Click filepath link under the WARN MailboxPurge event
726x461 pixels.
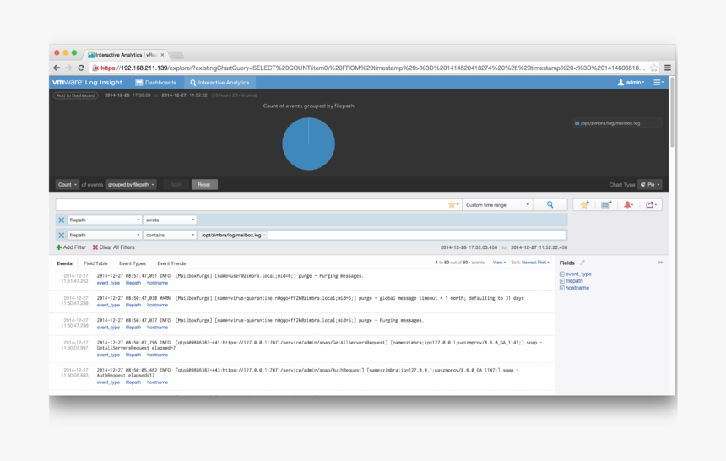(x=133, y=306)
